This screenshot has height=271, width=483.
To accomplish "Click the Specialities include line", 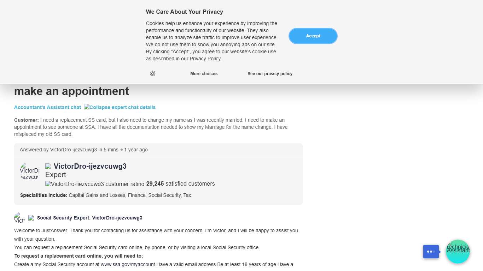I will point(105,195).
